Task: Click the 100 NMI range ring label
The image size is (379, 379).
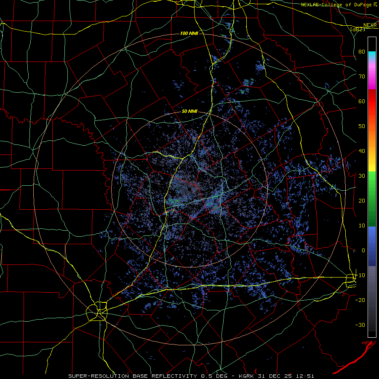Action: (x=189, y=33)
